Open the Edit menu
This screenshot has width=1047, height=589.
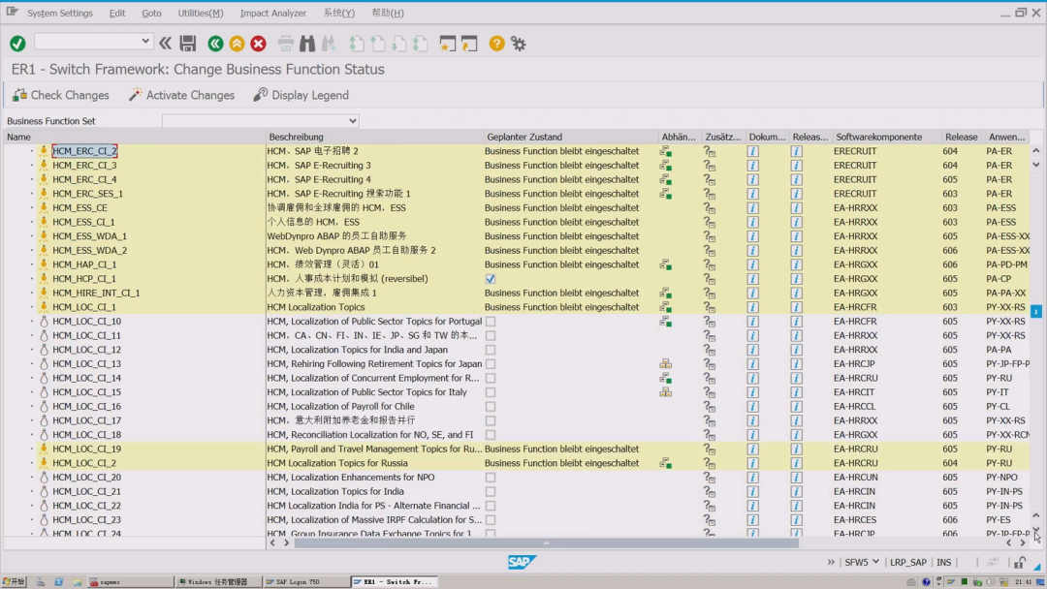click(117, 13)
